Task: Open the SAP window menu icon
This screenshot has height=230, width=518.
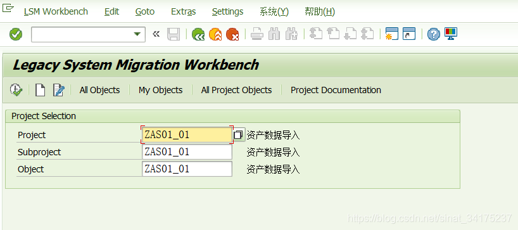Action: coord(8,9)
